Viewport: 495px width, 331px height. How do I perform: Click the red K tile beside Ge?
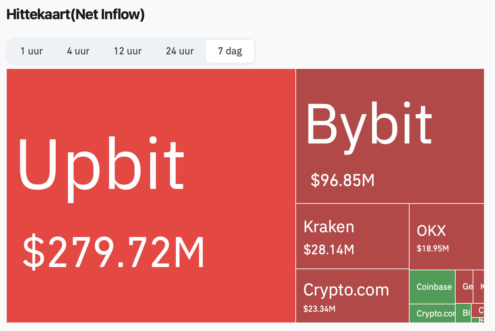click(479, 287)
